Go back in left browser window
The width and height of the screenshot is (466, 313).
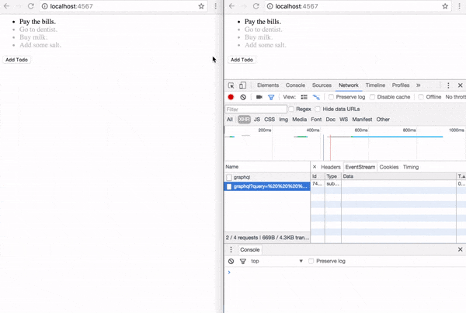(x=6, y=6)
